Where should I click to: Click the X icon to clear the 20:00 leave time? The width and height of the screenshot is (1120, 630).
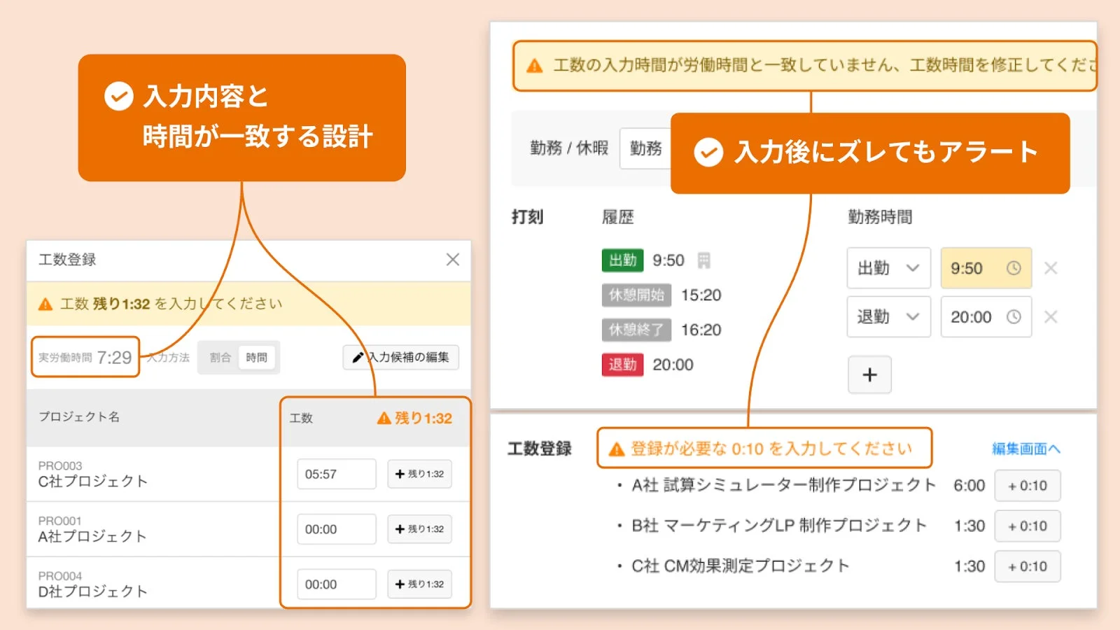1051,316
